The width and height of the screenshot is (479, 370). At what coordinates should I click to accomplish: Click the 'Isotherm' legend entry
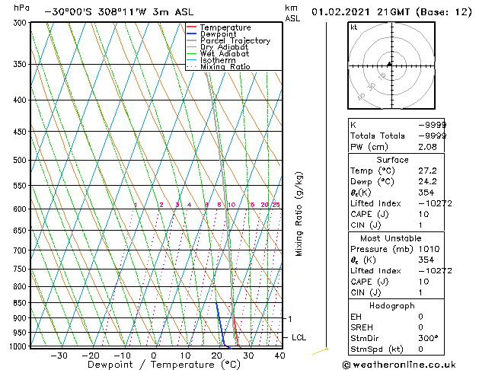[218, 60]
